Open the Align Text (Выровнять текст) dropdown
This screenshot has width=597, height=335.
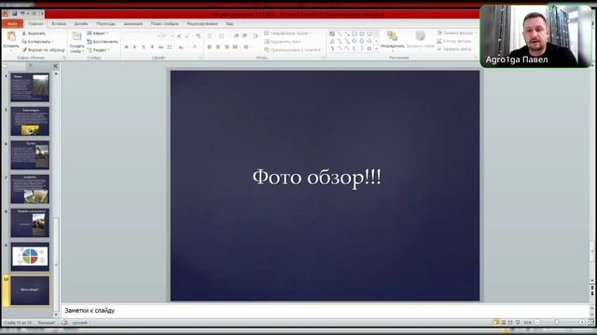[285, 41]
